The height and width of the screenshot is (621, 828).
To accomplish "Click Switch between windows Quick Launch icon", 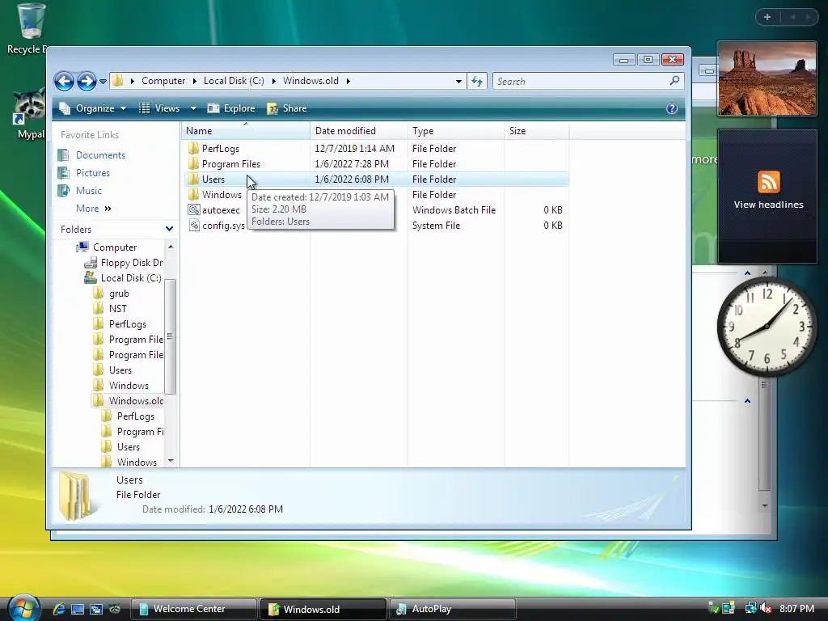I will pyautogui.click(x=96, y=609).
